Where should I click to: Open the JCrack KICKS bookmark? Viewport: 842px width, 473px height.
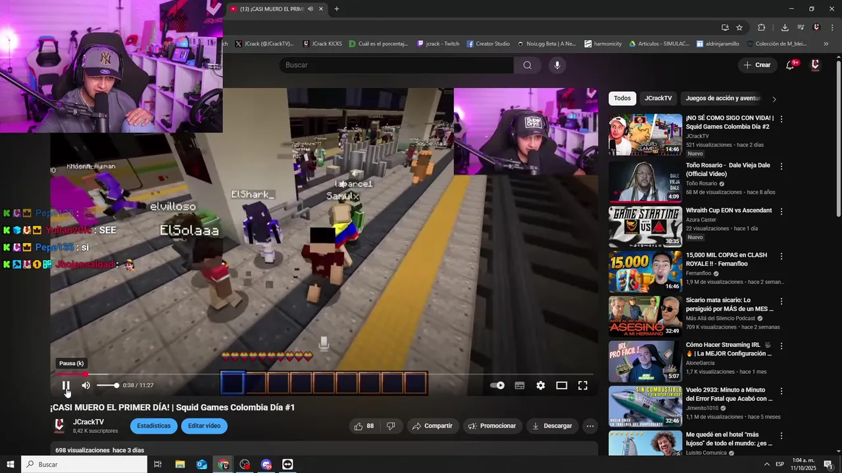pyautogui.click(x=322, y=44)
